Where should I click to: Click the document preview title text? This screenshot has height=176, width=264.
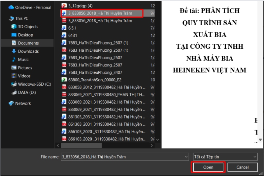210,40
